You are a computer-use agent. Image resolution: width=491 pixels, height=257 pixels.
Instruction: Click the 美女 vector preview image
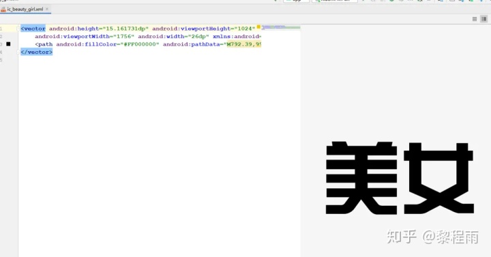[400, 178]
